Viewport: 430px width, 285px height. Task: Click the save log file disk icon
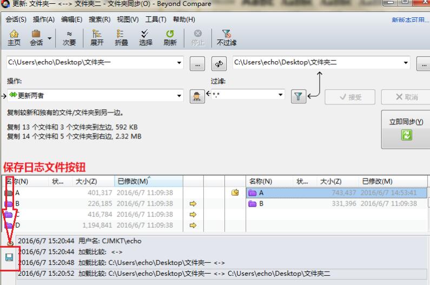[x=9, y=257]
